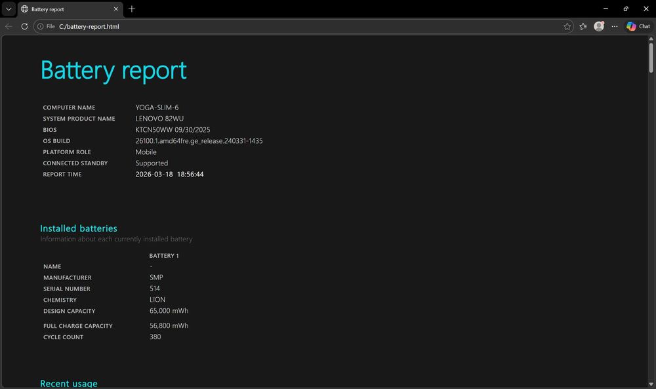
Task: Add this page to favorites star
Action: click(x=567, y=26)
